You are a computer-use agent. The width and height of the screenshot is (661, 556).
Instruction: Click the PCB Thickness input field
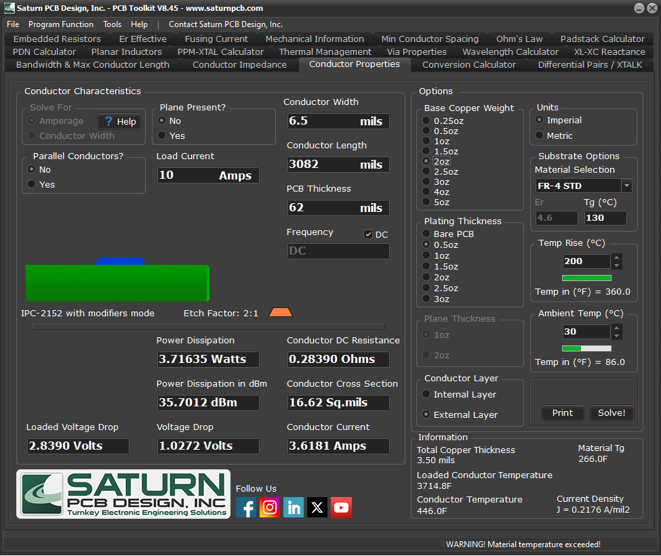pos(338,208)
